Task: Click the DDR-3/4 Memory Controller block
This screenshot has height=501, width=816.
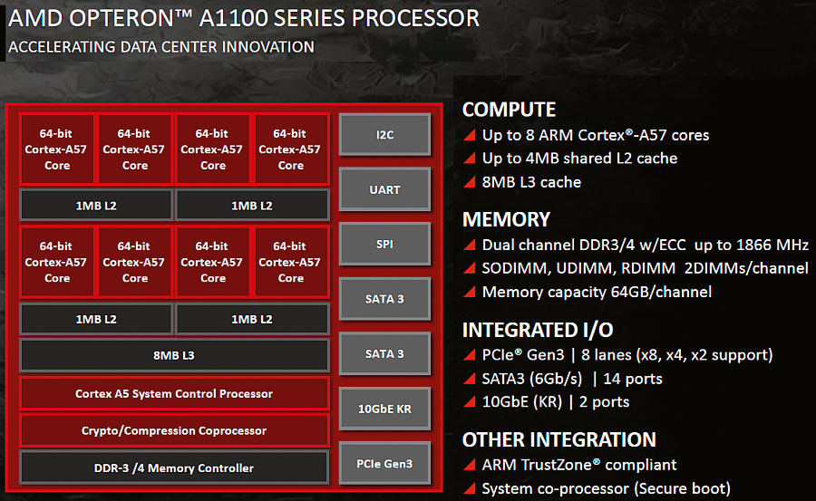Action: (x=174, y=468)
